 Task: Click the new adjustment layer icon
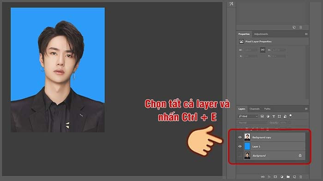pos(282,177)
